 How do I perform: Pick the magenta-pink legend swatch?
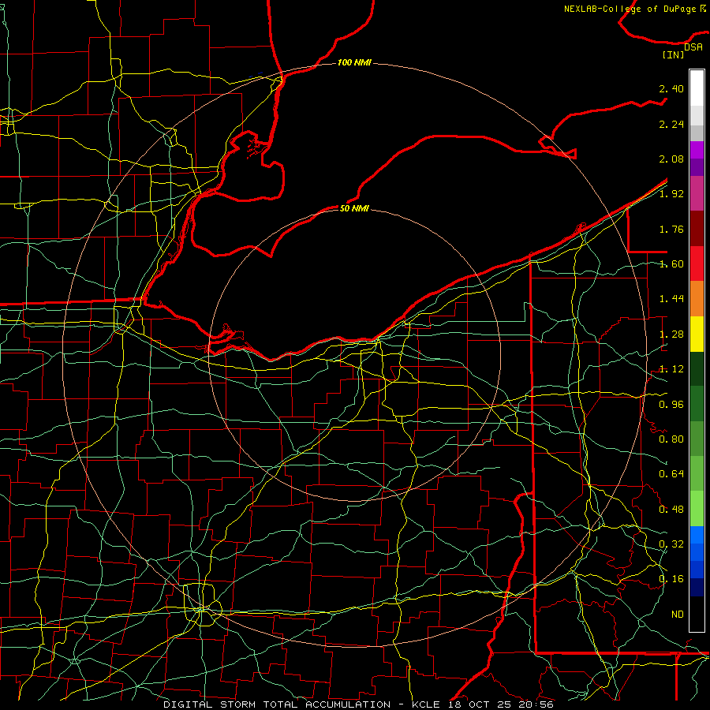click(697, 193)
